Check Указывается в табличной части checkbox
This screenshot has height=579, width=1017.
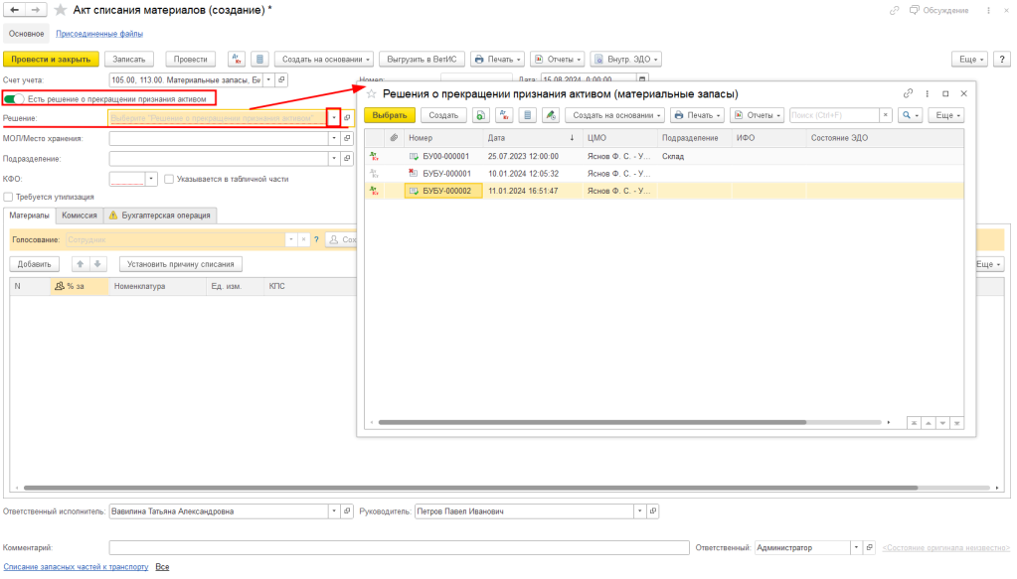[169, 179]
